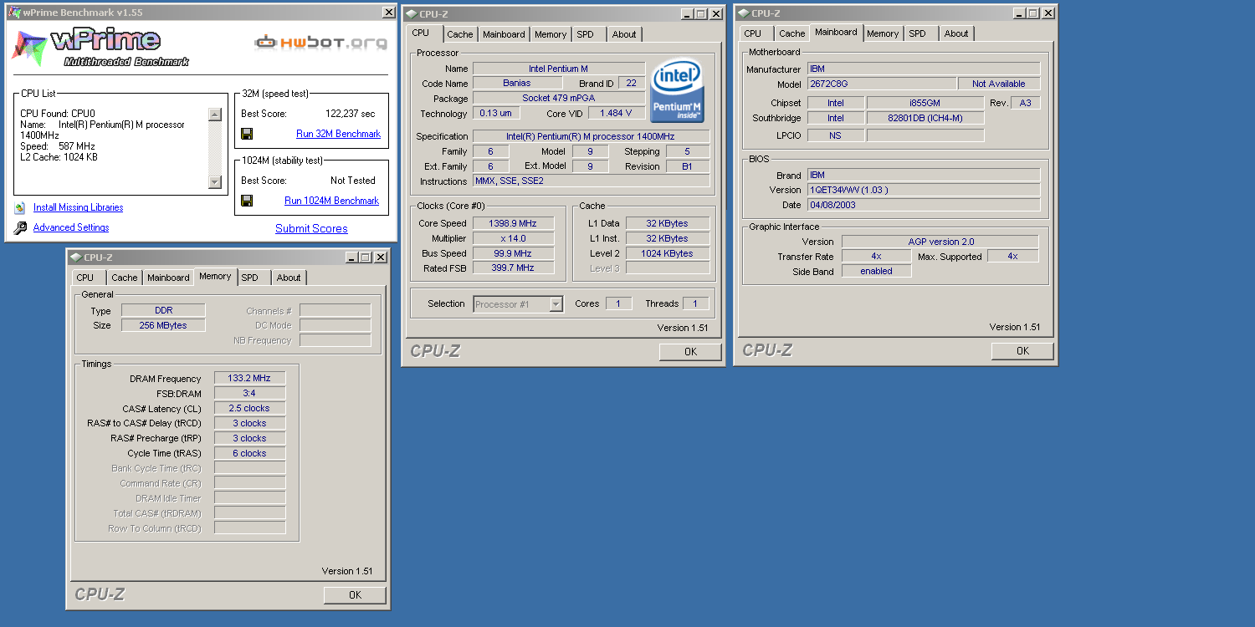Click the Chipset field i855GM
The width and height of the screenshot is (1255, 627).
[925, 103]
